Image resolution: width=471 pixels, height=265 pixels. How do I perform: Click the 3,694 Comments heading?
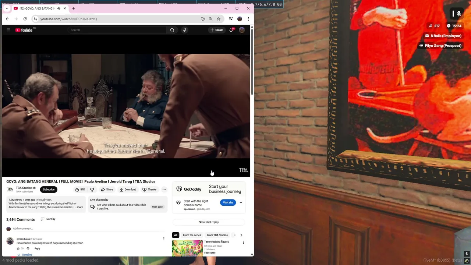coord(20,219)
